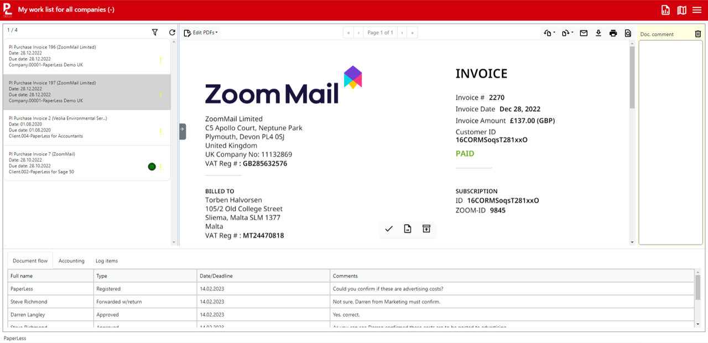Click the Page 1 of 1 indicator
This screenshot has height=343, width=708.
(381, 33)
